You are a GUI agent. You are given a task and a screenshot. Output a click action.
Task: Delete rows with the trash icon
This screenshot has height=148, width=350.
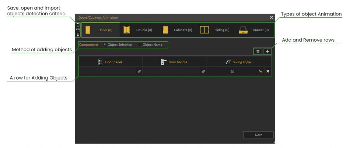[258, 52]
